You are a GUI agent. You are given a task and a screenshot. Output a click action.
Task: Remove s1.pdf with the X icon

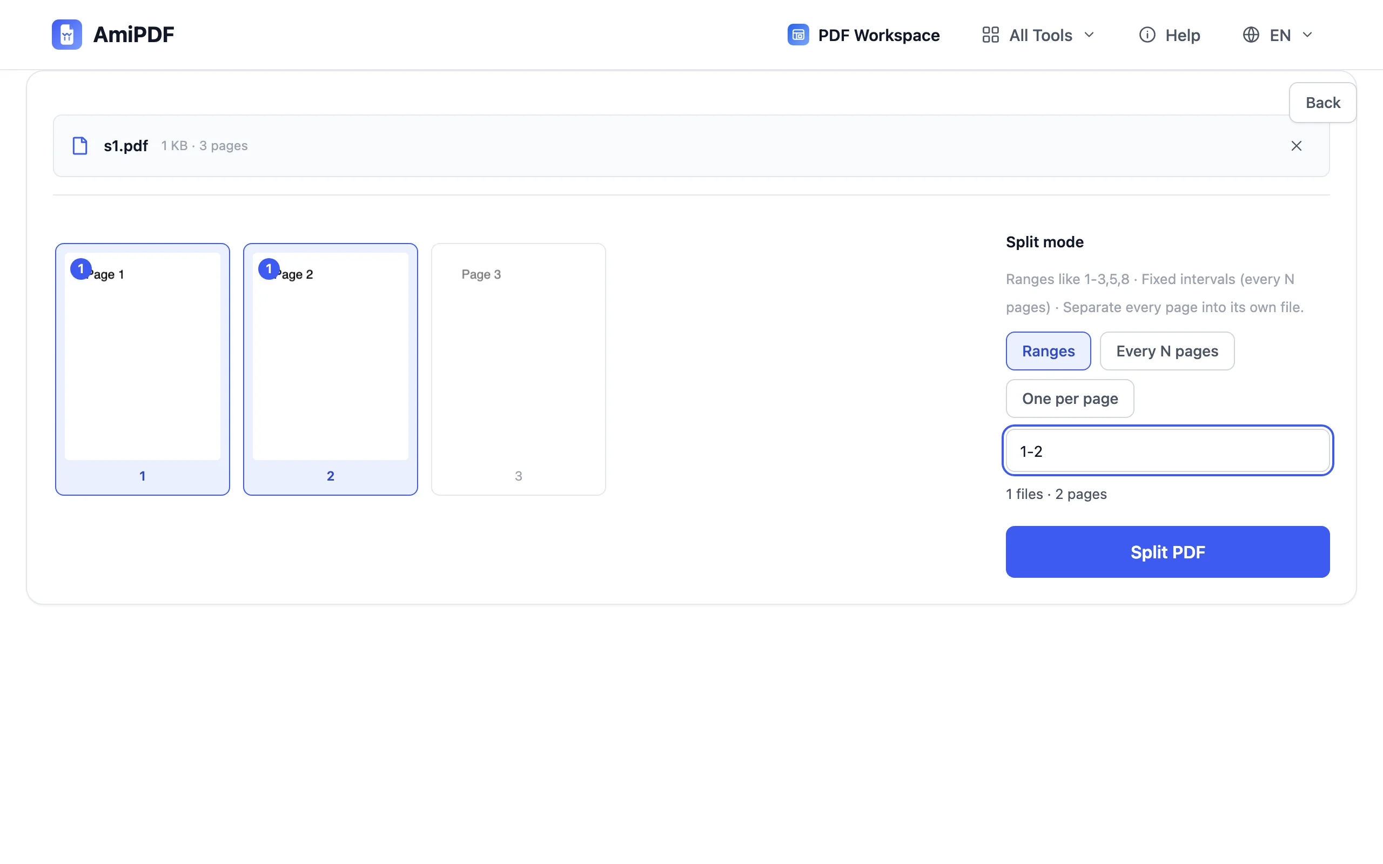(x=1296, y=146)
